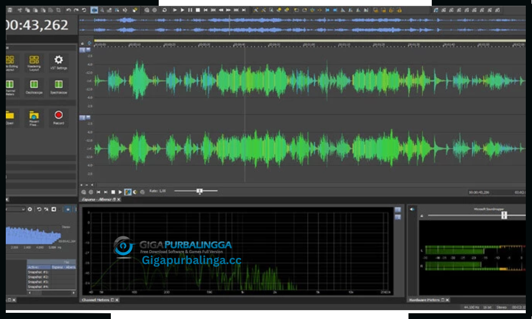Image resolution: width=532 pixels, height=319 pixels.
Task: Open the Spectroscope view
Action: pyautogui.click(x=59, y=86)
